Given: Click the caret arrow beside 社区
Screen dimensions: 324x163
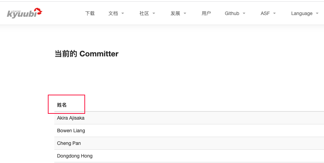Looking at the screenshot, I should pyautogui.click(x=154, y=13).
